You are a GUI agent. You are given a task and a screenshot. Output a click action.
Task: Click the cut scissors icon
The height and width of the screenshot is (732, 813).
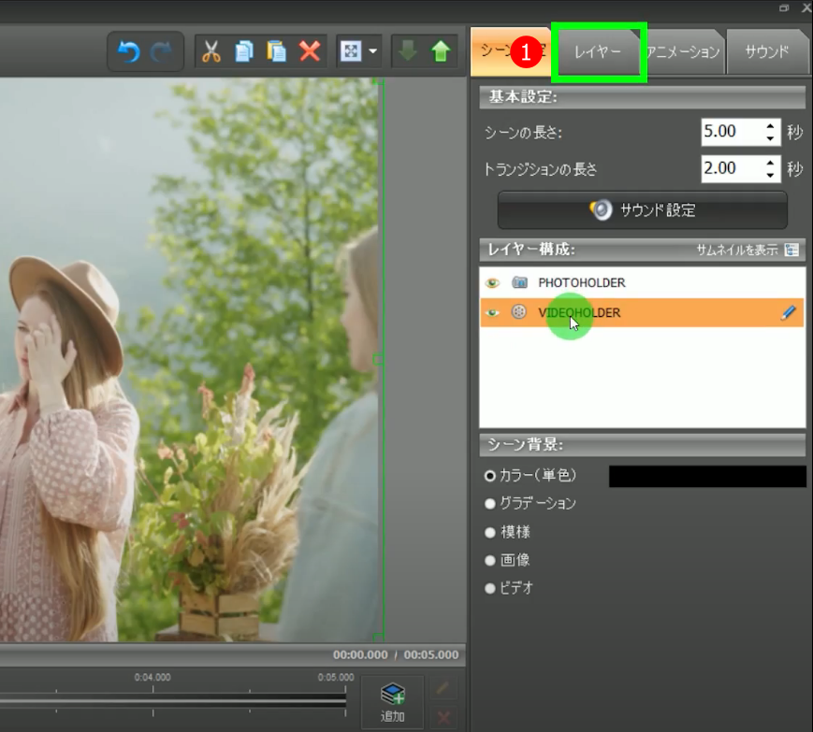[x=211, y=51]
